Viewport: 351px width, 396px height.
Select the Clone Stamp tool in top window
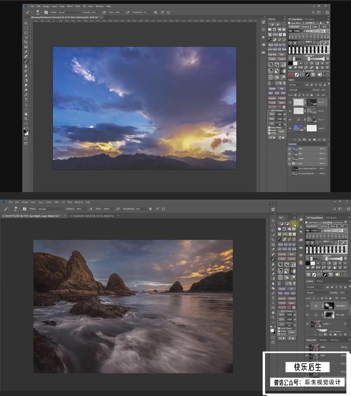tap(26, 66)
